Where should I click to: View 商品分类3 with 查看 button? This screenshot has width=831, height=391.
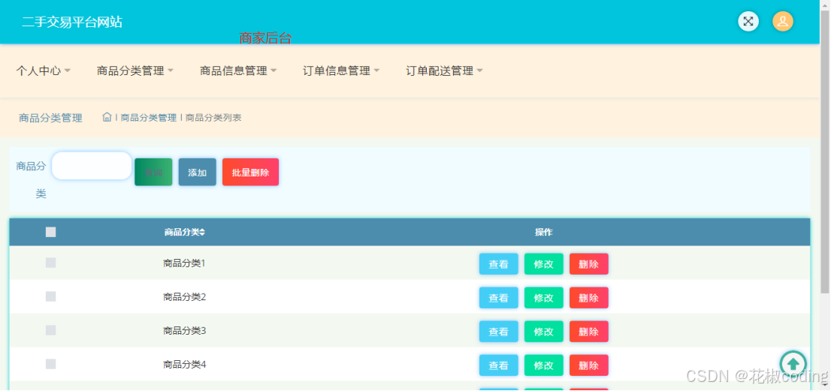tap(499, 332)
